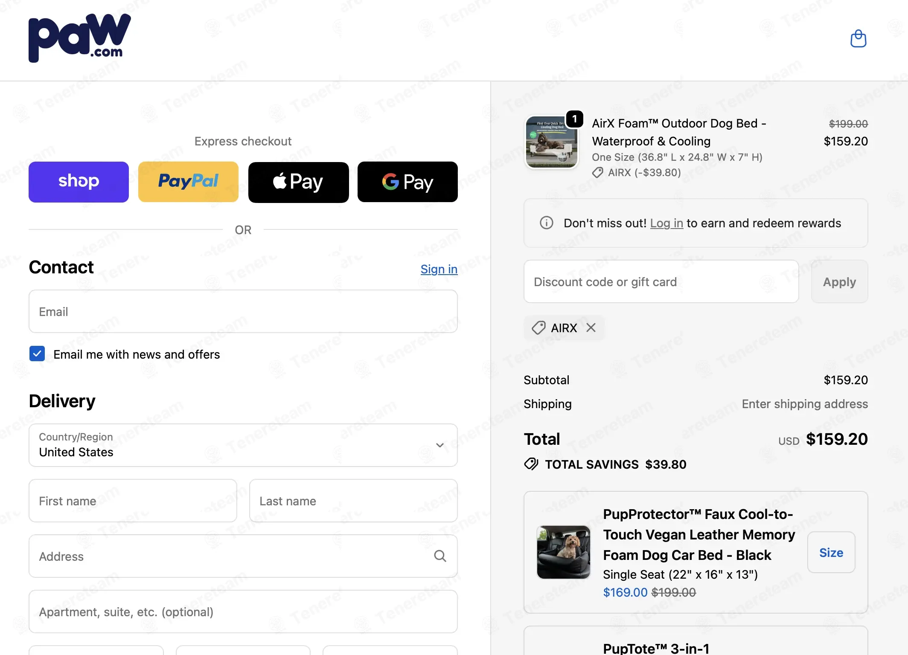Click the AIRX discount tag icon
The image size is (908, 655).
click(538, 328)
